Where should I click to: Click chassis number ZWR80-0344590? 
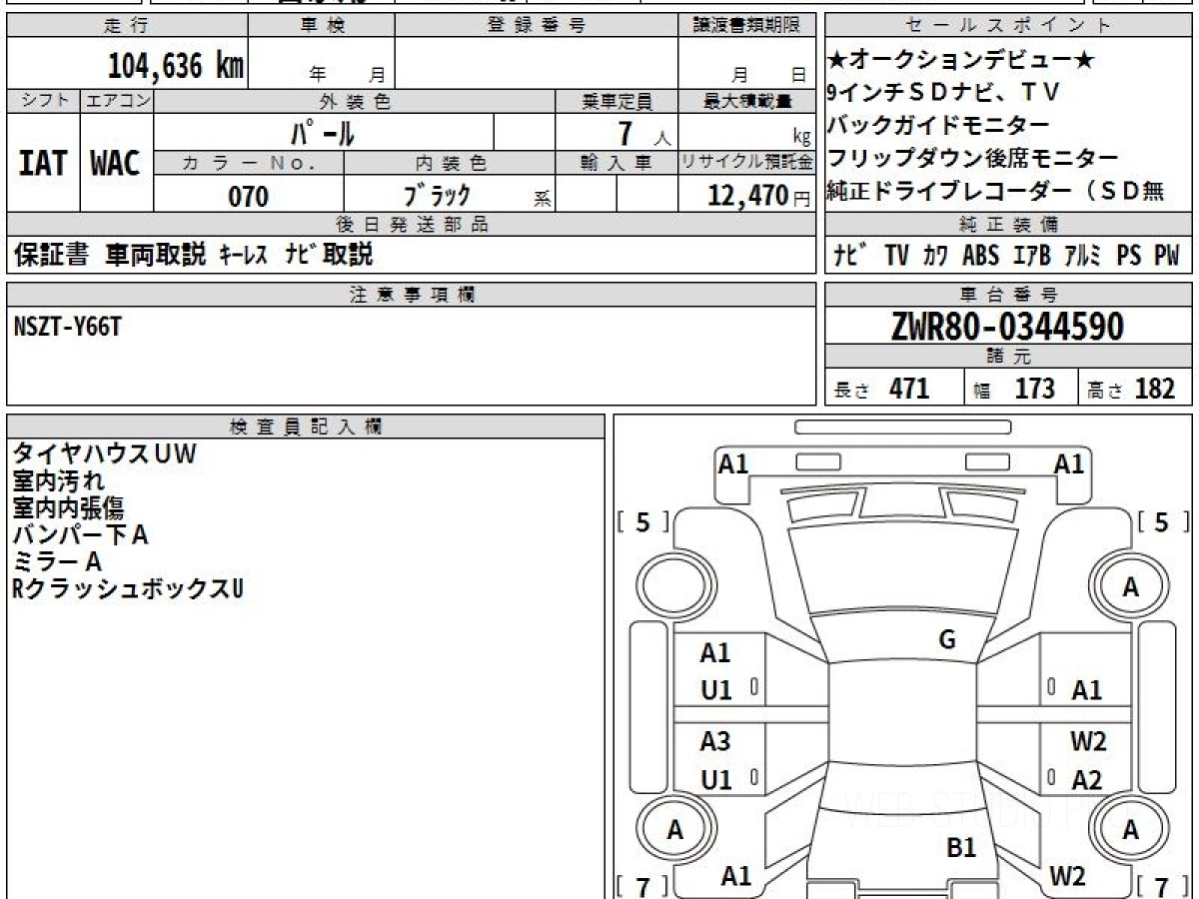[1008, 327]
